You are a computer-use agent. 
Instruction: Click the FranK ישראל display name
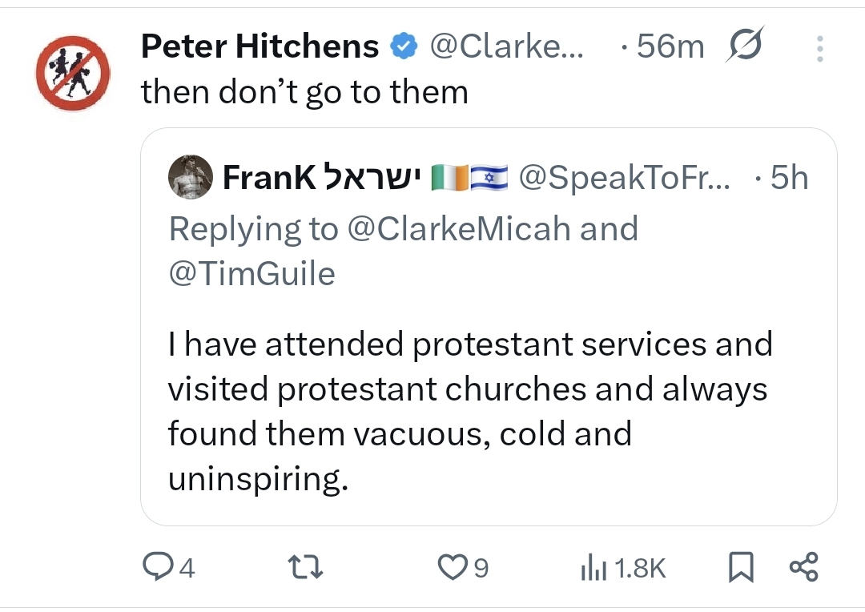(x=322, y=178)
